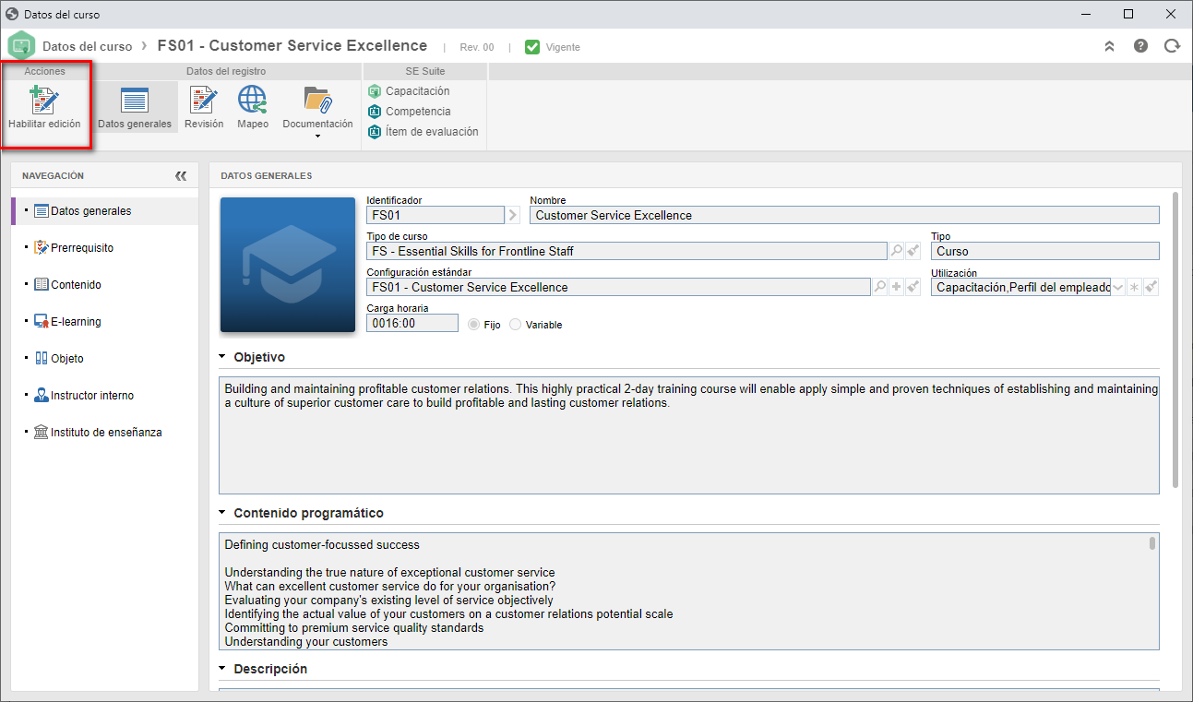This screenshot has width=1193, height=702.
Task: Click the Tipo field showing Curso
Action: (1044, 251)
